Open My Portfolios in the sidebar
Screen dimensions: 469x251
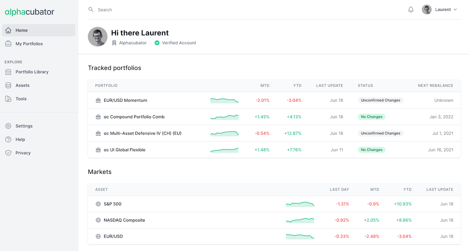pos(29,44)
